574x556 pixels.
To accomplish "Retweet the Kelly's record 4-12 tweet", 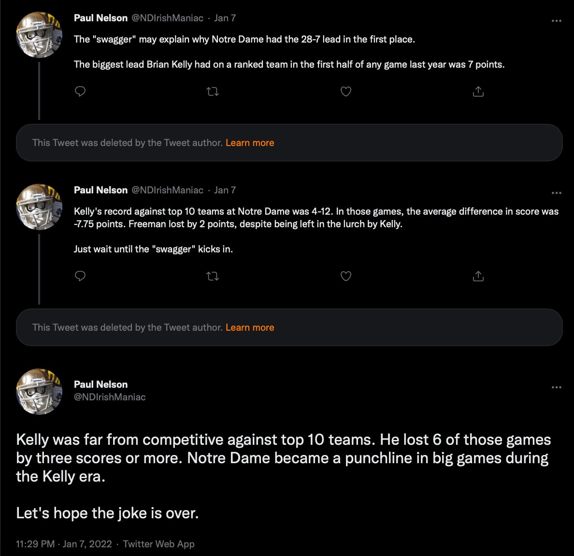I will pos(213,276).
